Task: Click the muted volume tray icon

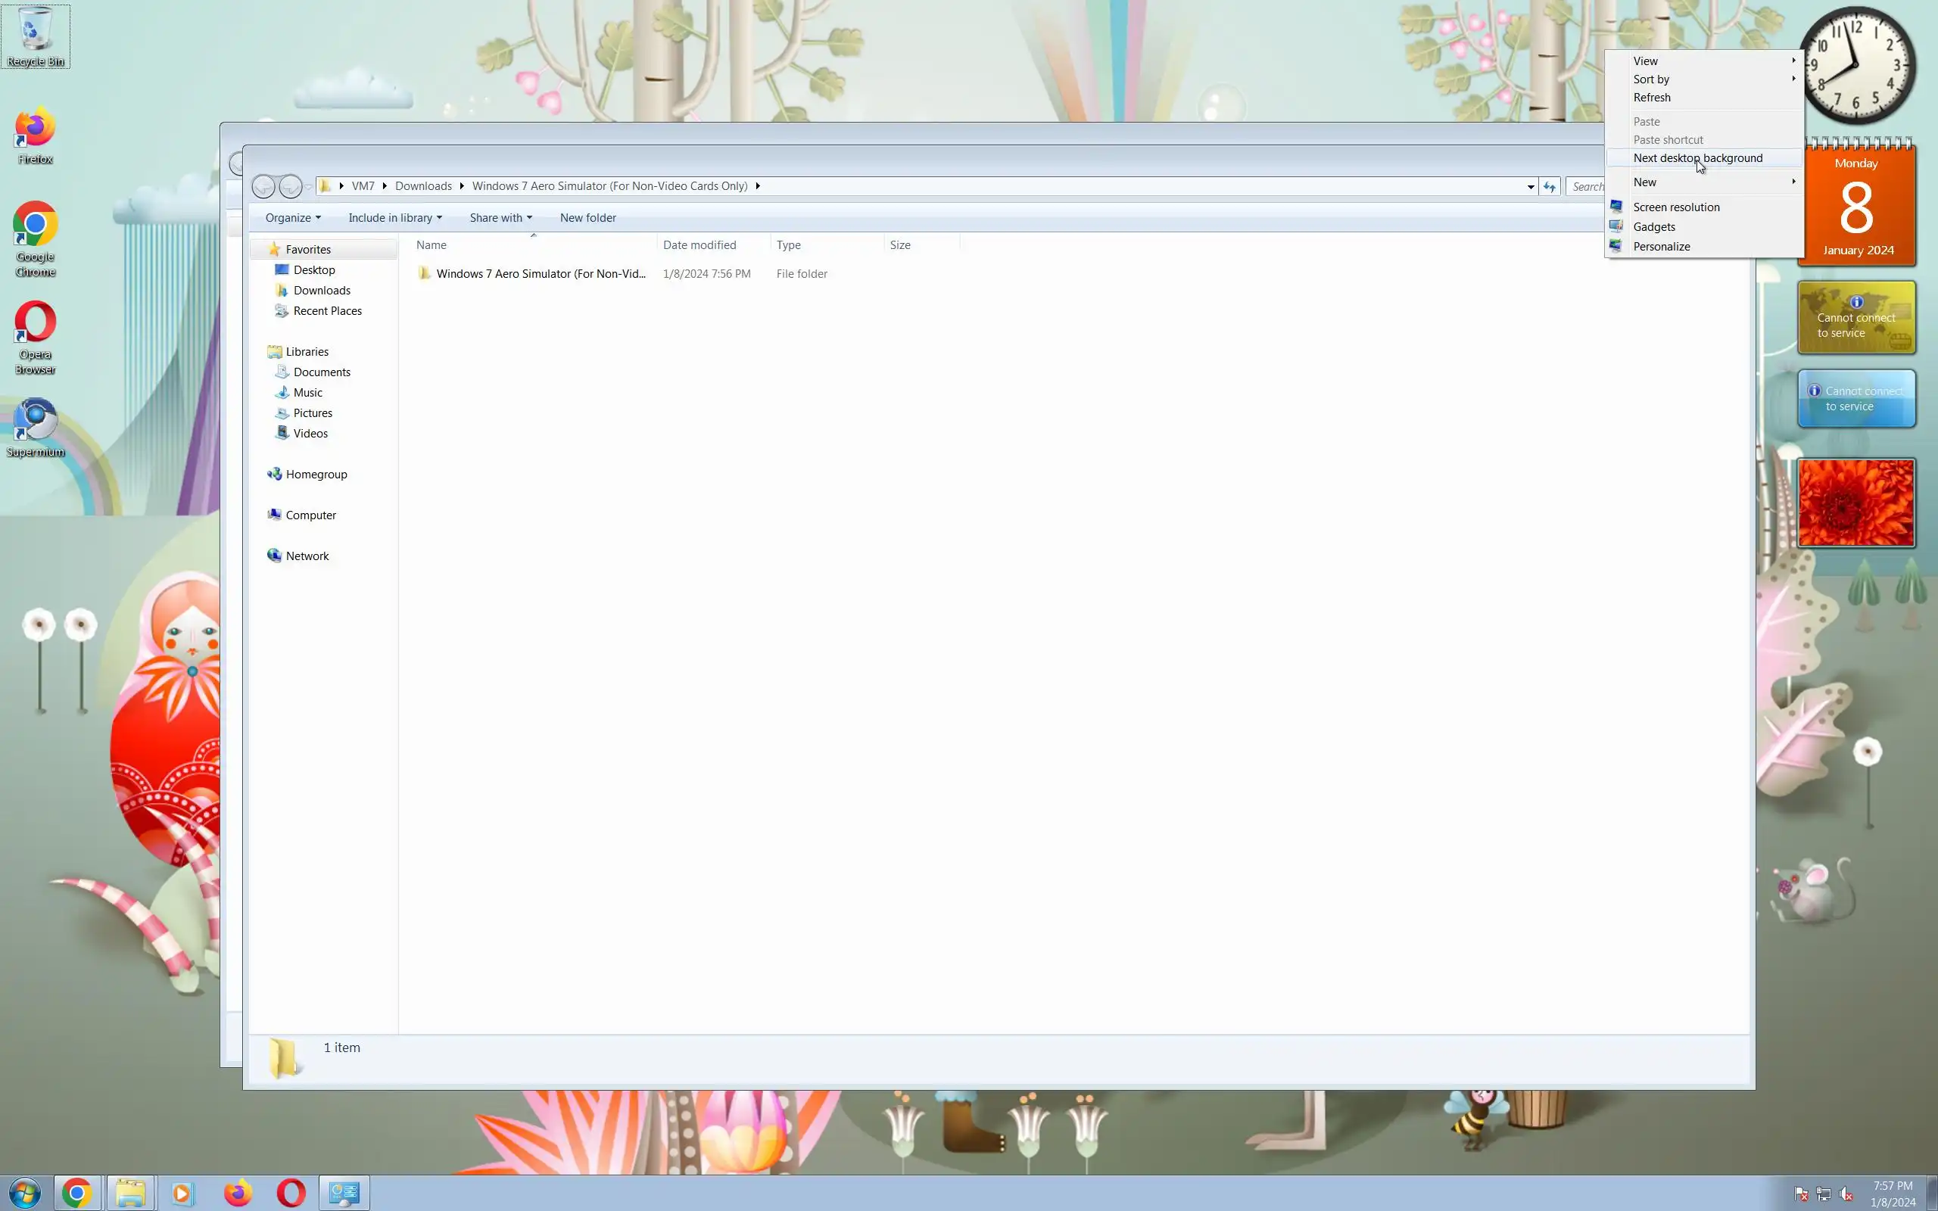Action: (1846, 1194)
